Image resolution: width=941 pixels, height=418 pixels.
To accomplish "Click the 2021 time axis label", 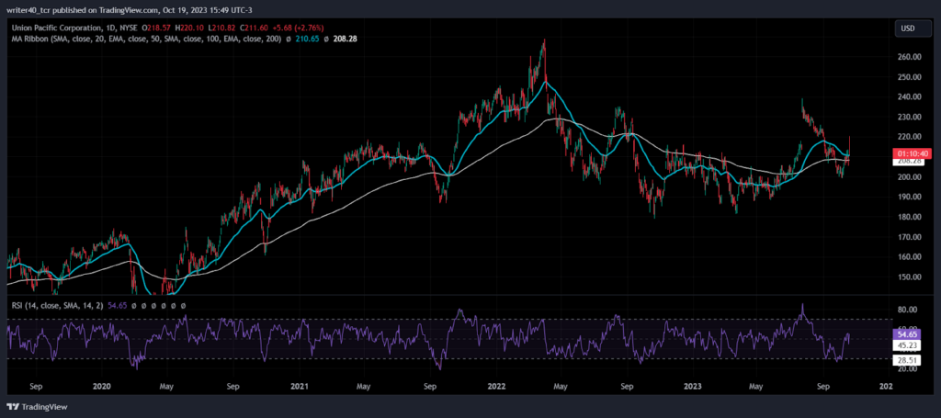I will click(x=298, y=386).
